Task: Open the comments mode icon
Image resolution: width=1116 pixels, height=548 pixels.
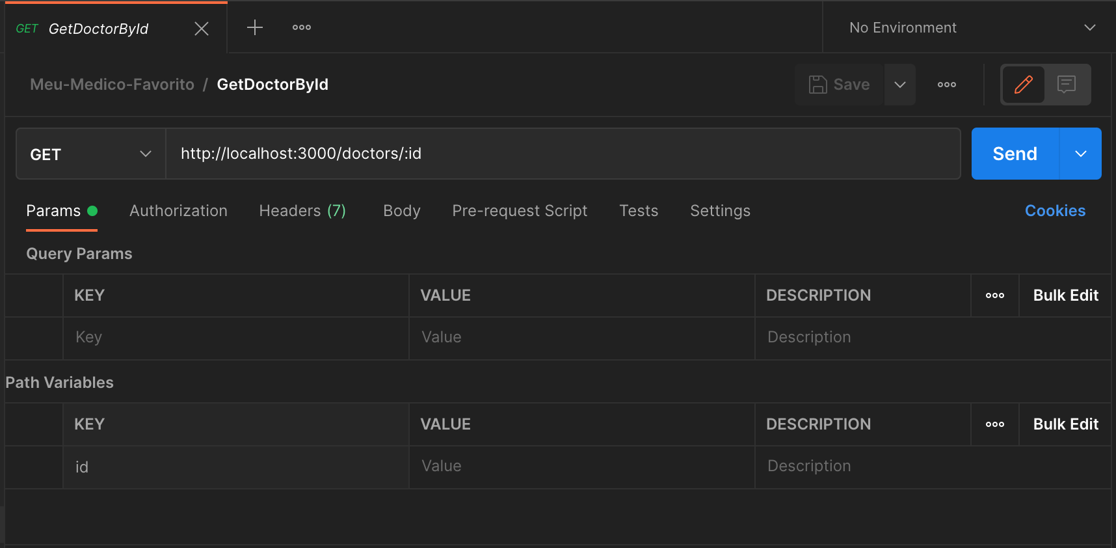Action: coord(1067,85)
